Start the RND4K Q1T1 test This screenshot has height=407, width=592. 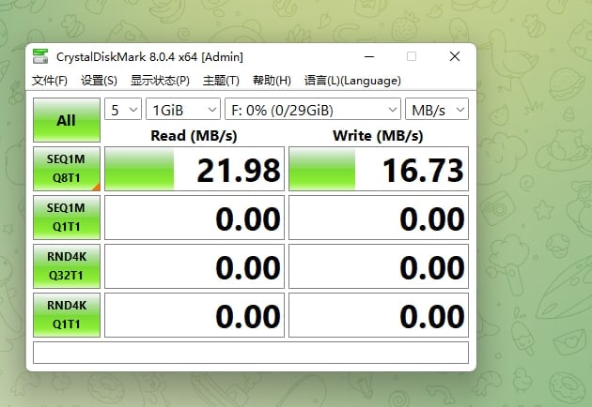67,315
